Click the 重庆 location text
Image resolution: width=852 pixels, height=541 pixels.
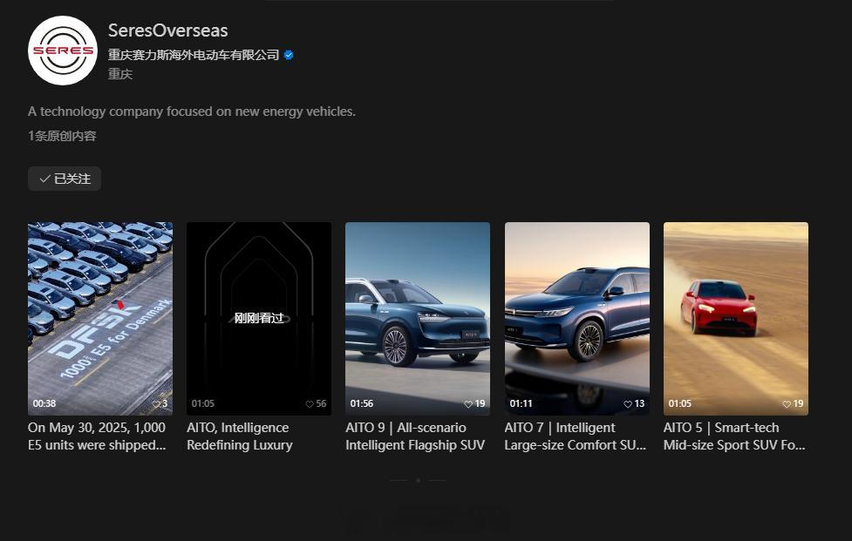[120, 74]
